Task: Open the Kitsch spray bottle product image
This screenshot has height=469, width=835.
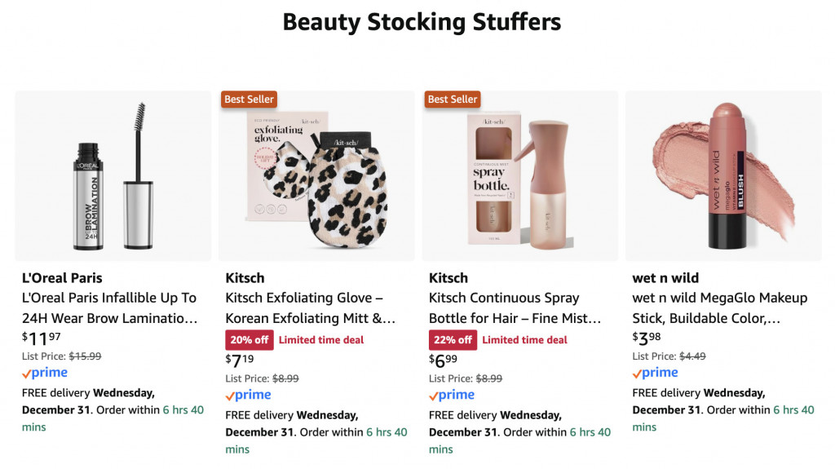Action: [519, 175]
